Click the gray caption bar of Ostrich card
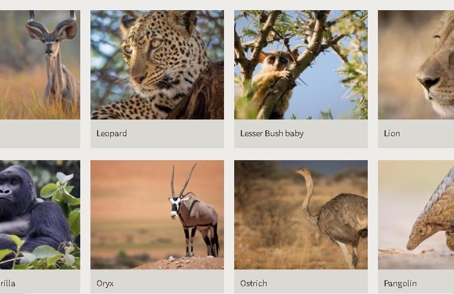 (301, 281)
